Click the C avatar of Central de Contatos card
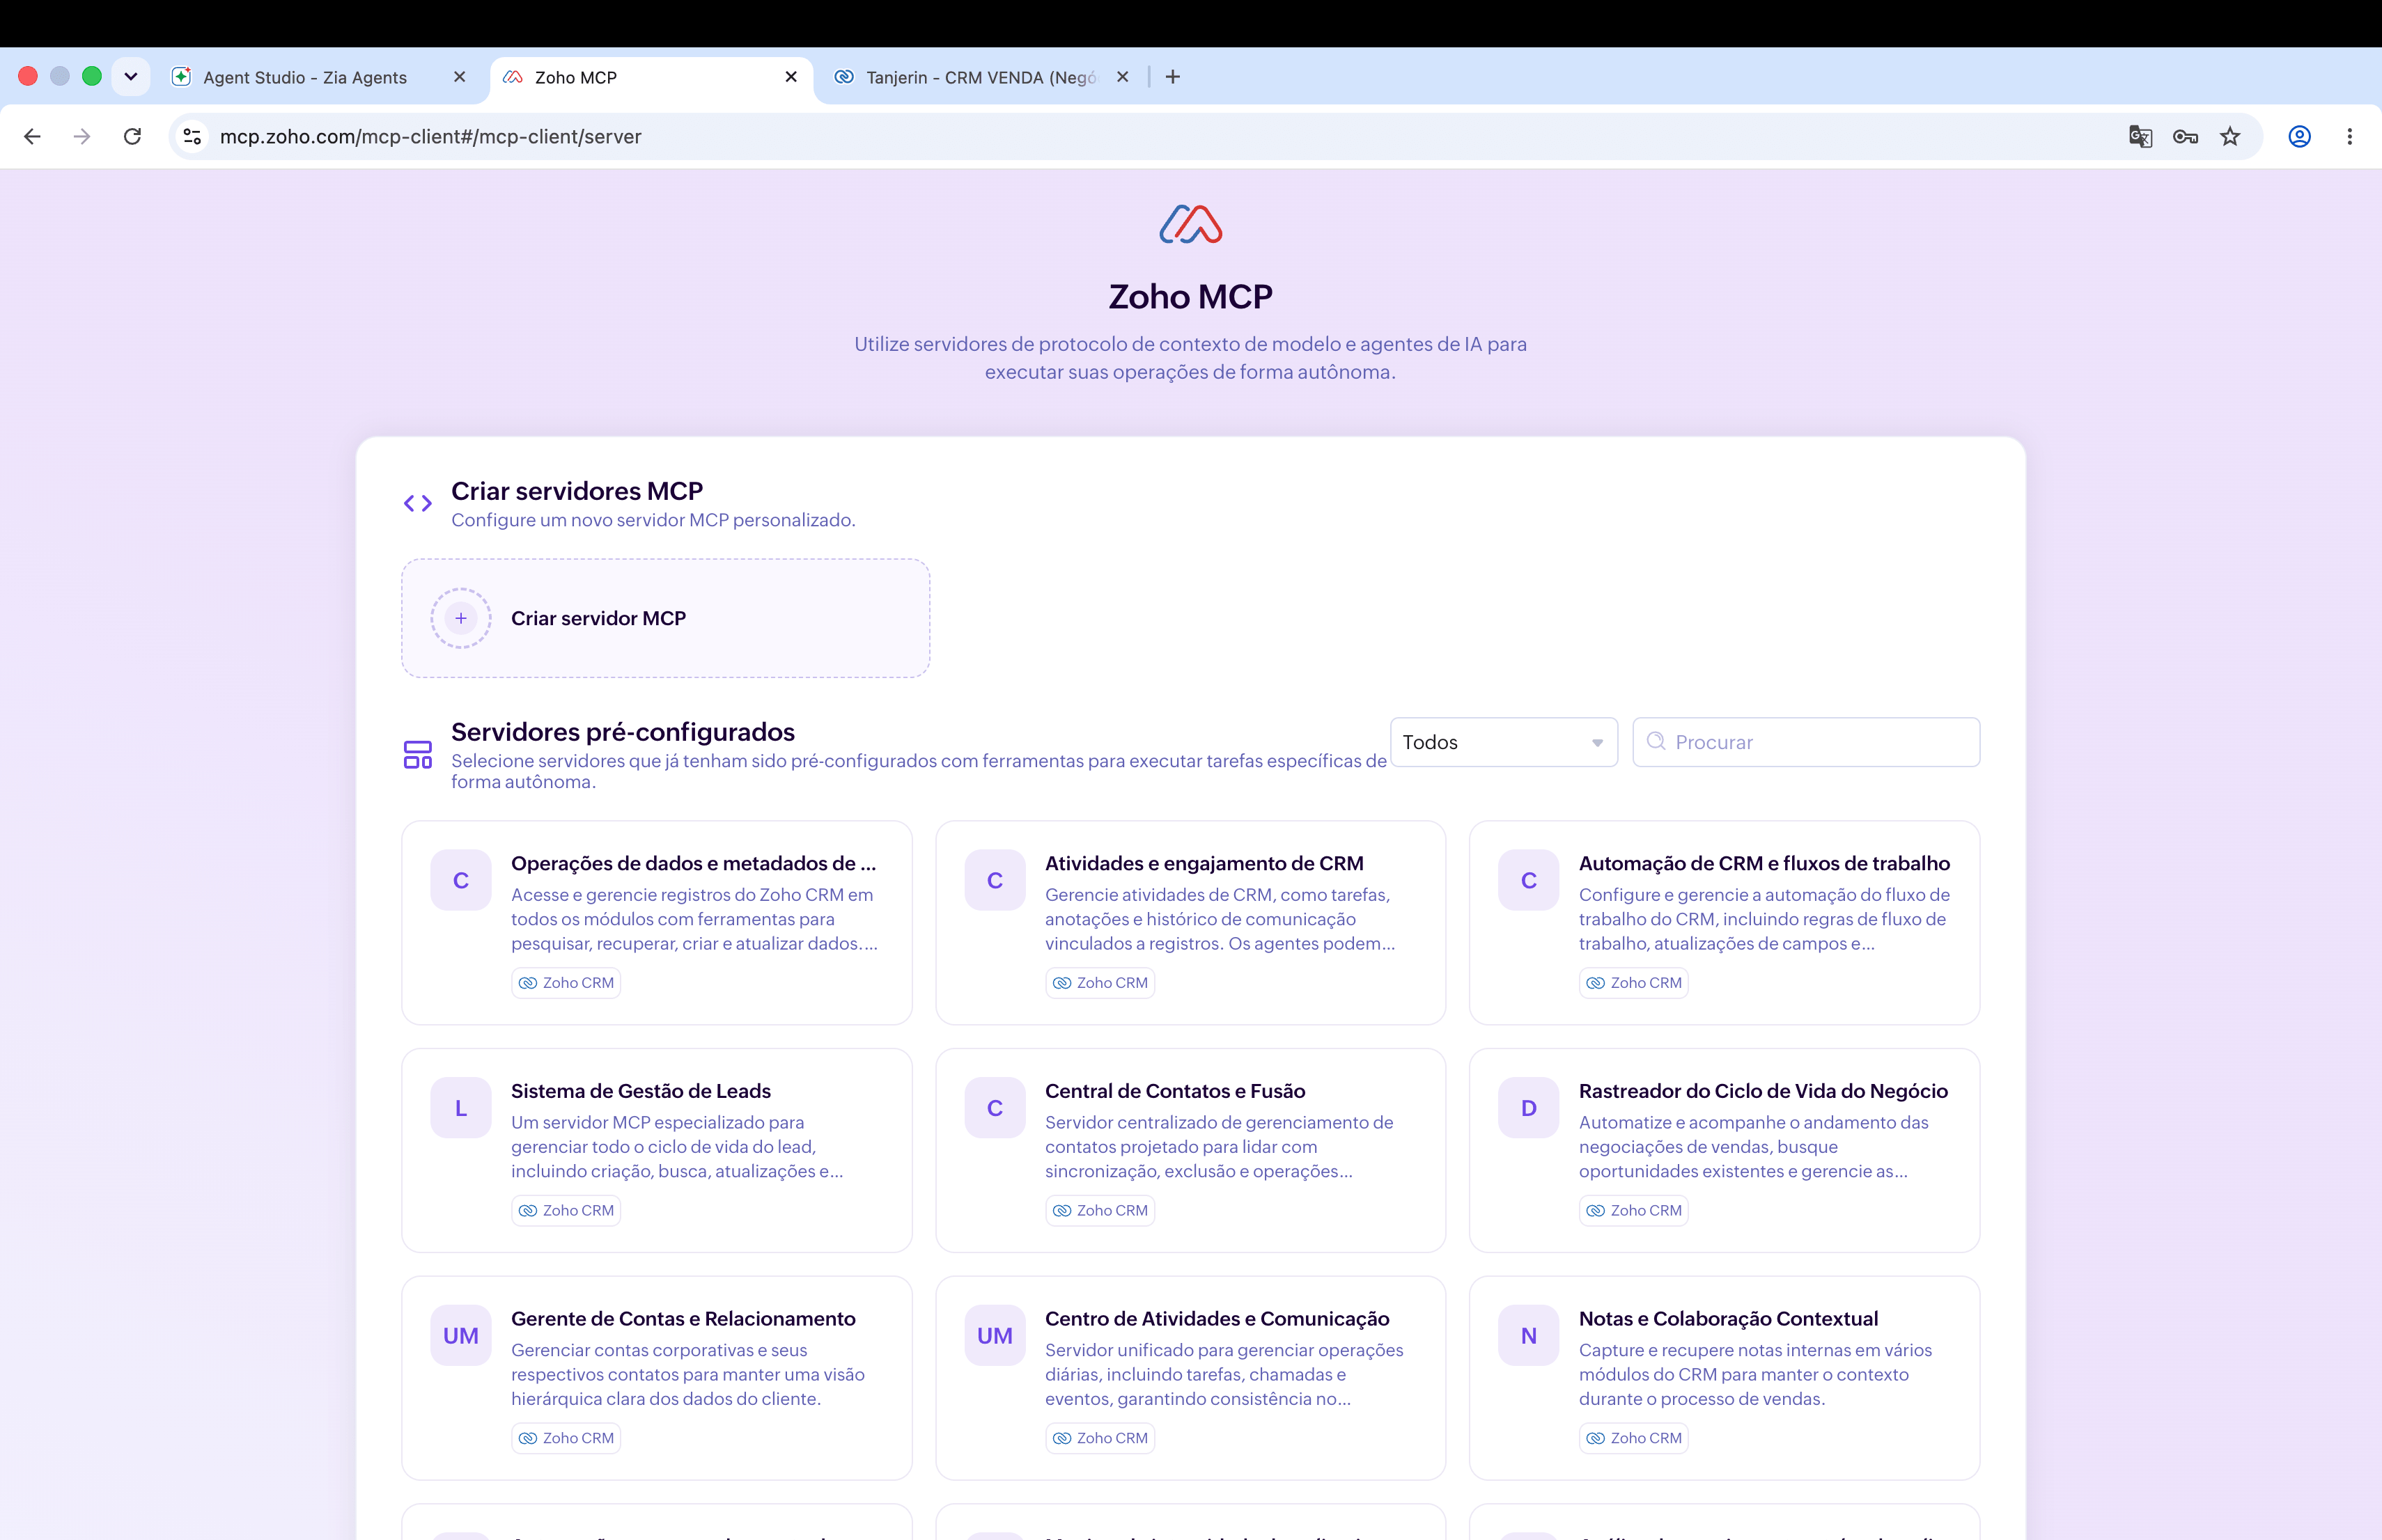The width and height of the screenshot is (2382, 1540). coord(995,1108)
